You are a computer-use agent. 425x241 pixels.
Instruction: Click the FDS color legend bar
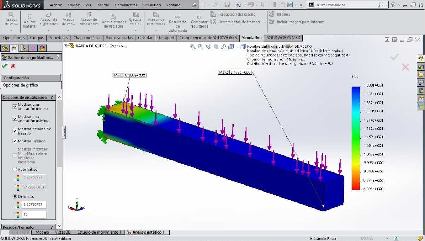coord(355,138)
